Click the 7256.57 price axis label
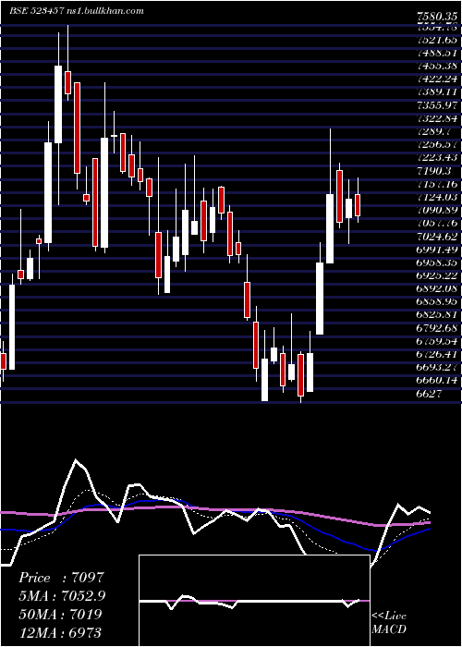The height and width of the screenshot is (647, 462). pyautogui.click(x=437, y=145)
